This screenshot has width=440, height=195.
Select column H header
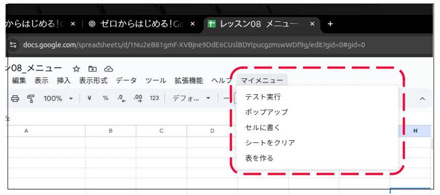coord(415,131)
